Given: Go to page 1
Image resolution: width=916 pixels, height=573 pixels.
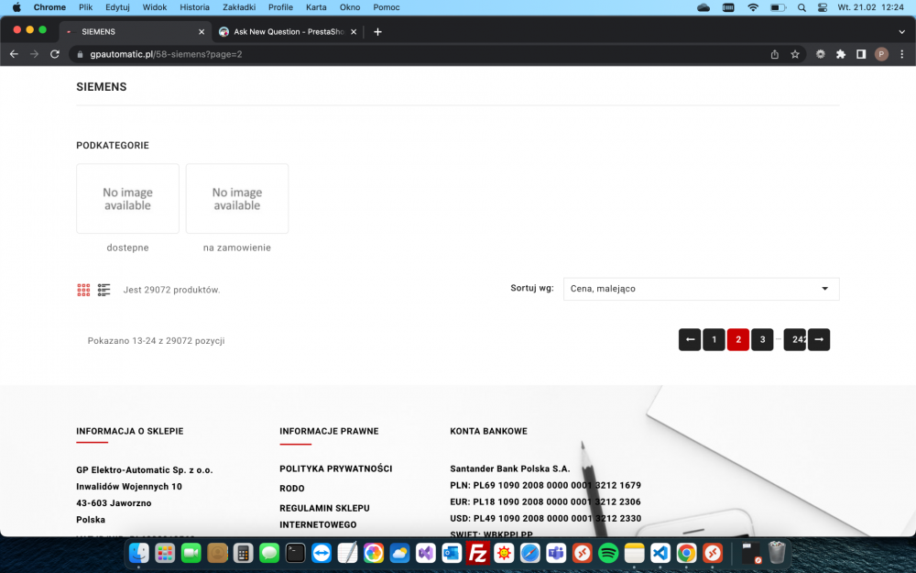Looking at the screenshot, I should coord(714,340).
